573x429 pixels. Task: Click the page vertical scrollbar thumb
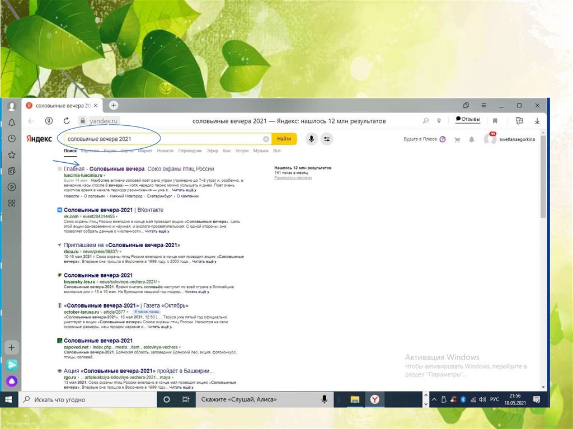(x=543, y=177)
